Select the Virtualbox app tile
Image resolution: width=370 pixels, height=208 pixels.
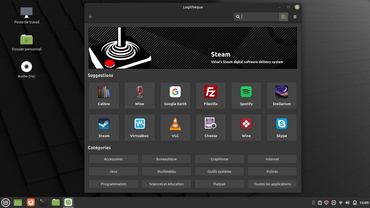(x=139, y=128)
